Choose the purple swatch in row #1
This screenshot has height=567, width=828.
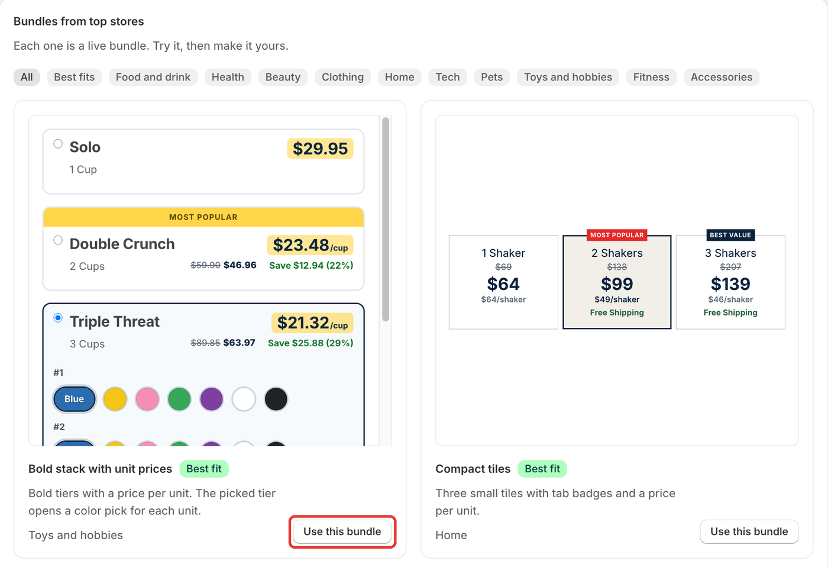(x=212, y=399)
